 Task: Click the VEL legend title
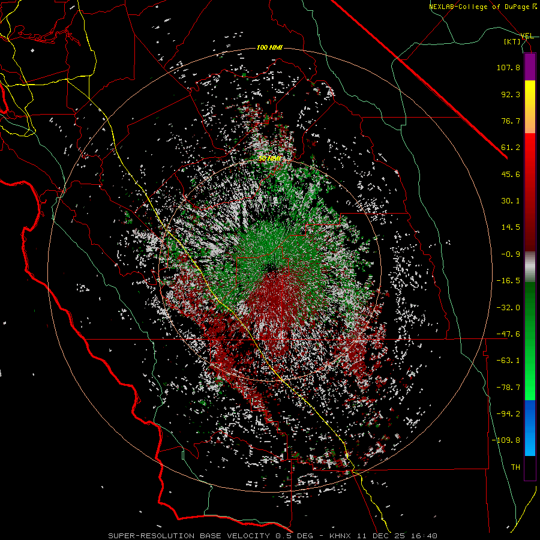[x=527, y=36]
